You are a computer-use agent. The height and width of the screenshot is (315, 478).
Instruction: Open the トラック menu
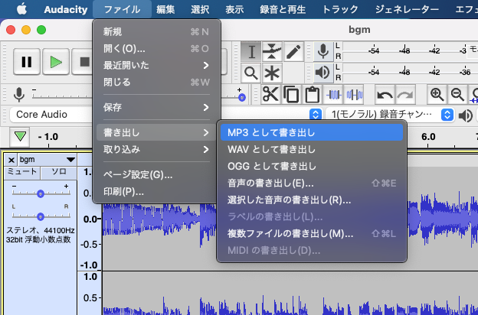coord(340,9)
